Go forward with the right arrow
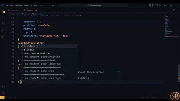The height and width of the screenshot is (101, 180). coord(57,5)
